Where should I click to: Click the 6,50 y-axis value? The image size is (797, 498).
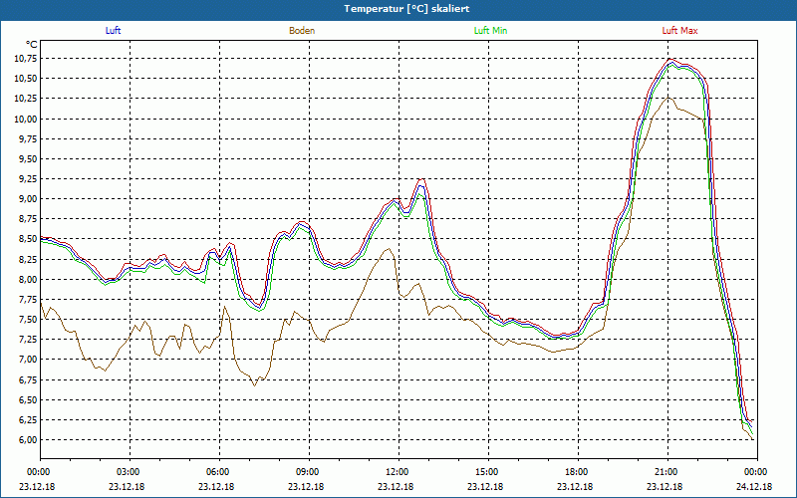tap(28, 400)
